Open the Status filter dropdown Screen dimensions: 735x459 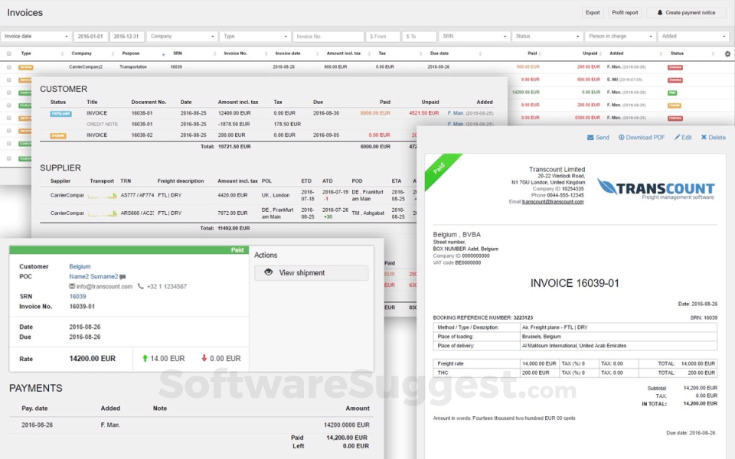(547, 37)
